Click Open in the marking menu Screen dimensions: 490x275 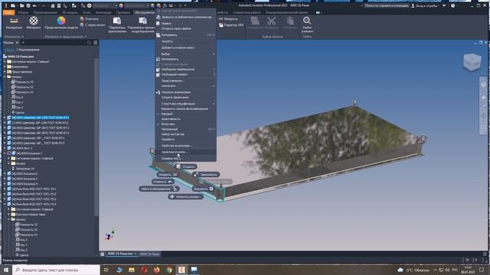186,167
